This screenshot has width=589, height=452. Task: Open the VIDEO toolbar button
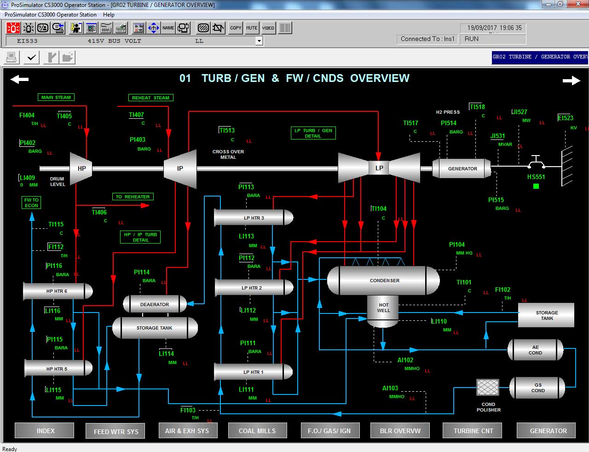pos(268,28)
